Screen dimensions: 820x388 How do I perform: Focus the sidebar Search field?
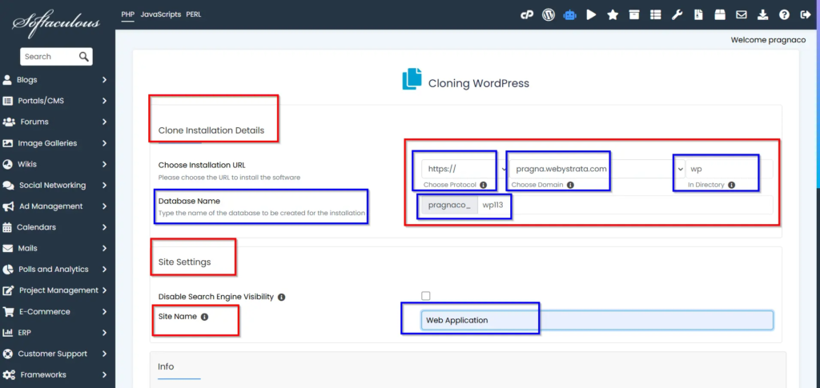point(50,56)
